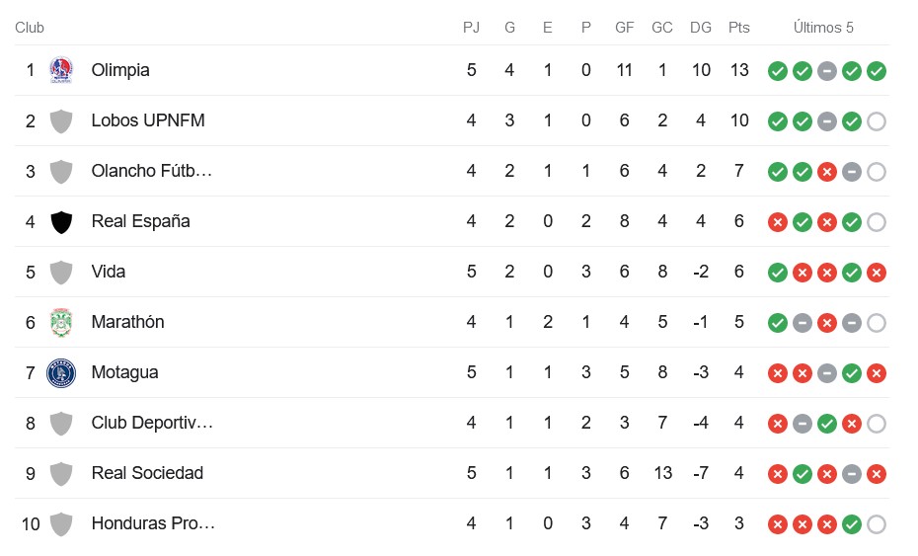Click the Últimos 5 column header

tap(823, 28)
